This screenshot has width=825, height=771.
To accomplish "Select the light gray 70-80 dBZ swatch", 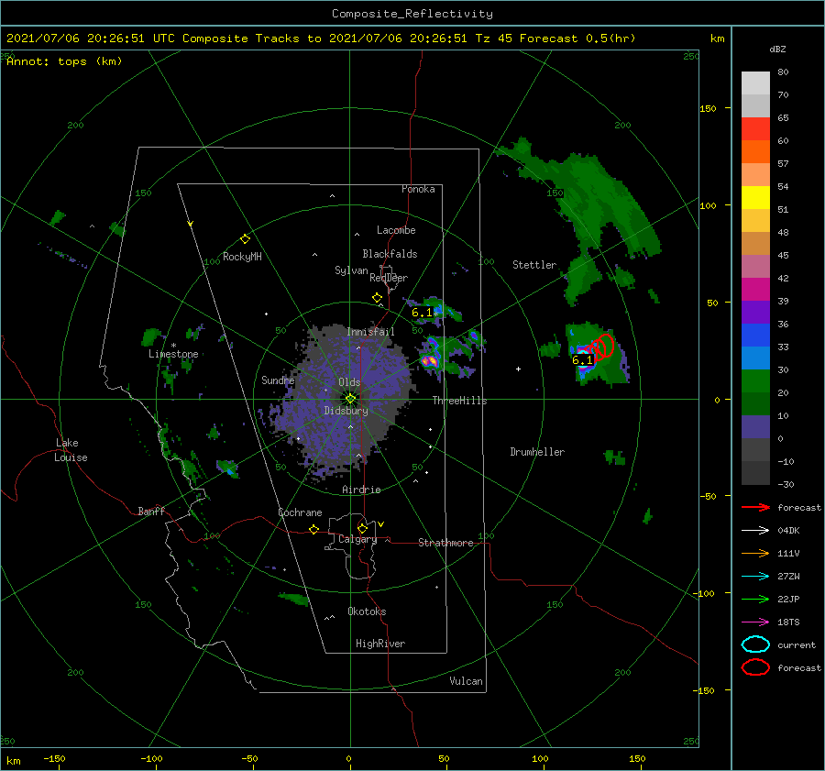I will click(x=755, y=83).
